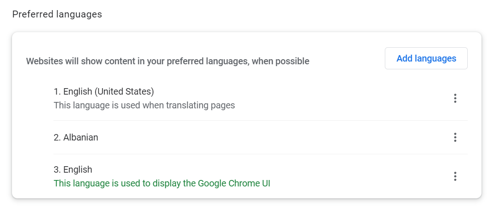Click divider line between English (United States) and Albanian
This screenshot has width=493, height=208.
click(260, 120)
